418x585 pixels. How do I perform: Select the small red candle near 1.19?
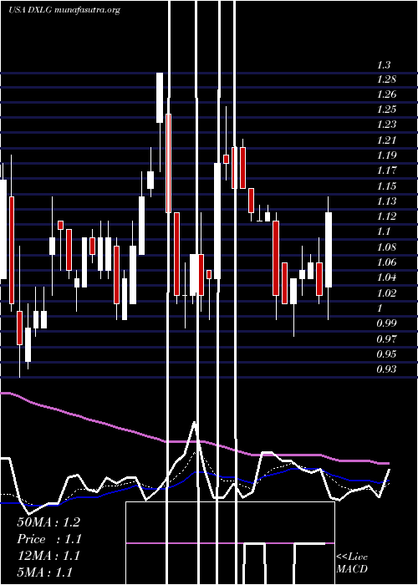pyautogui.click(x=226, y=159)
